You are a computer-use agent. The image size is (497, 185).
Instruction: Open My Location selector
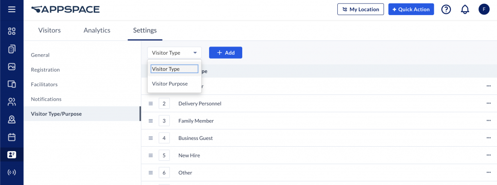coord(361,10)
